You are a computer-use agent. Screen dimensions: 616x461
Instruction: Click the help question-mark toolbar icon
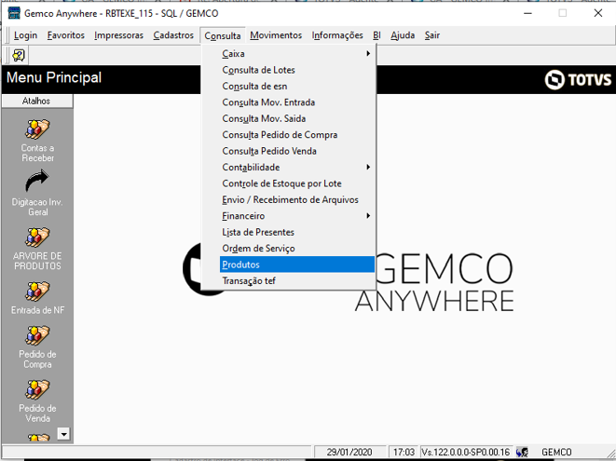click(x=19, y=55)
